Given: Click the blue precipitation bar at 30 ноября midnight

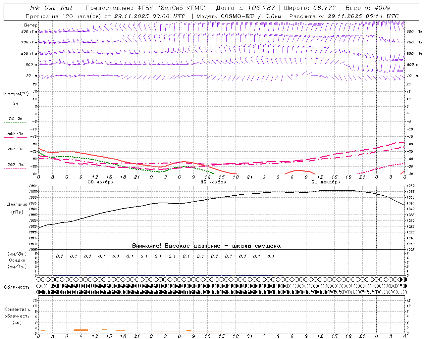Looking at the screenshot, I should tap(153, 275).
